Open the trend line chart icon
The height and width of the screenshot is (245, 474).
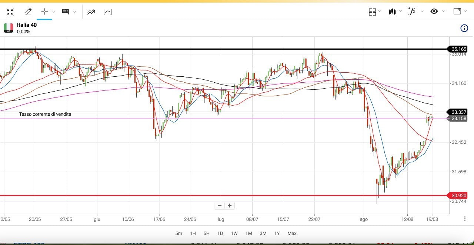pos(91,12)
